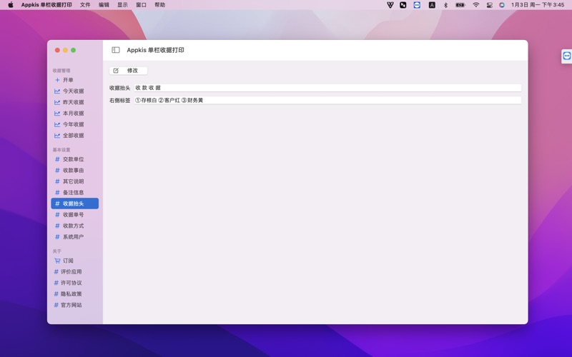Open the 显示 menu
The image size is (572, 357).
click(122, 5)
